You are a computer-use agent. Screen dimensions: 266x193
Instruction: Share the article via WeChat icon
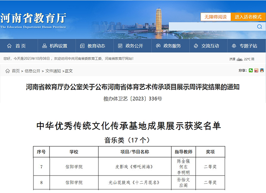[251, 70]
